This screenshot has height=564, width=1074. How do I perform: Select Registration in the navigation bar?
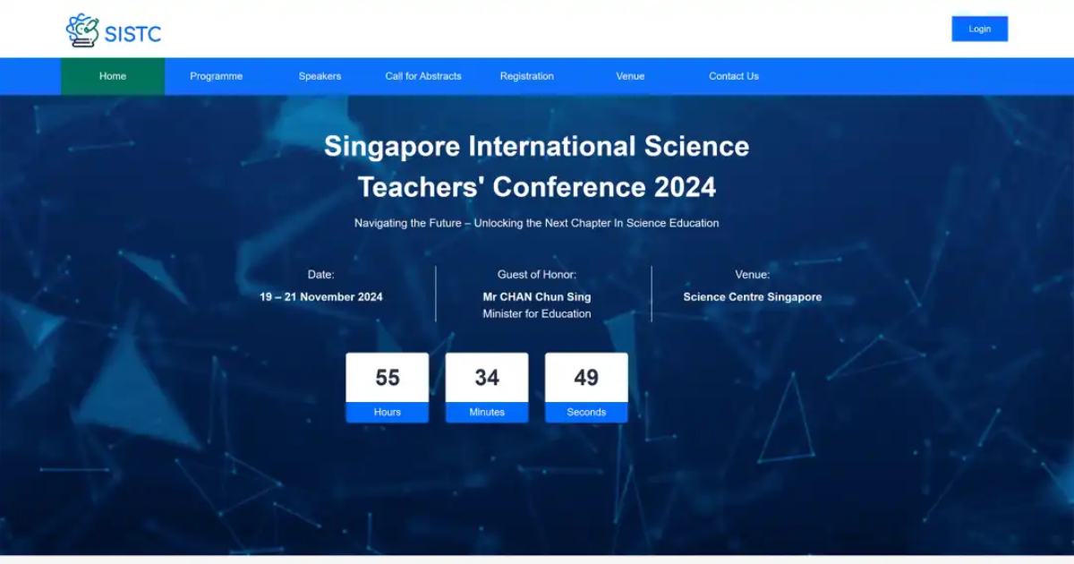(526, 76)
